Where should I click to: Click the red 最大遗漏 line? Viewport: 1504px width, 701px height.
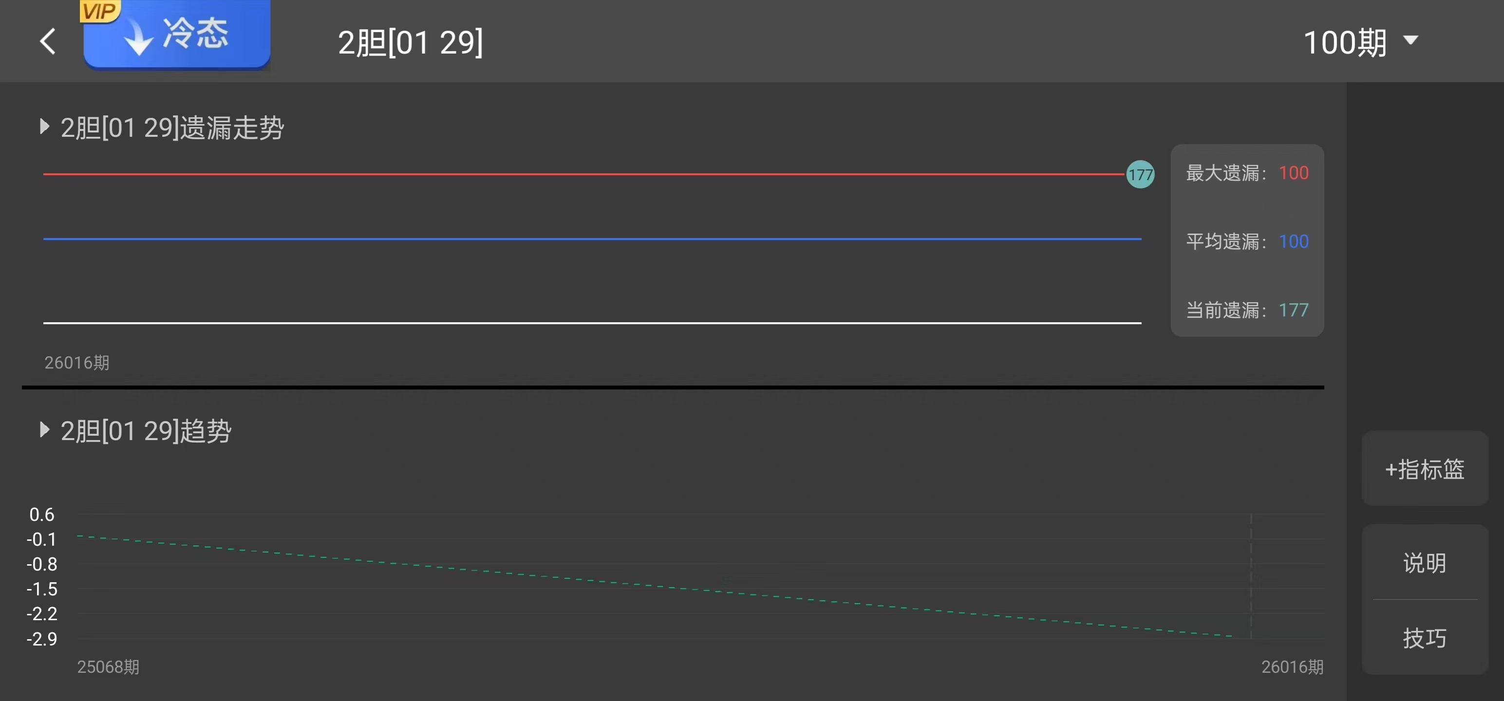click(584, 174)
